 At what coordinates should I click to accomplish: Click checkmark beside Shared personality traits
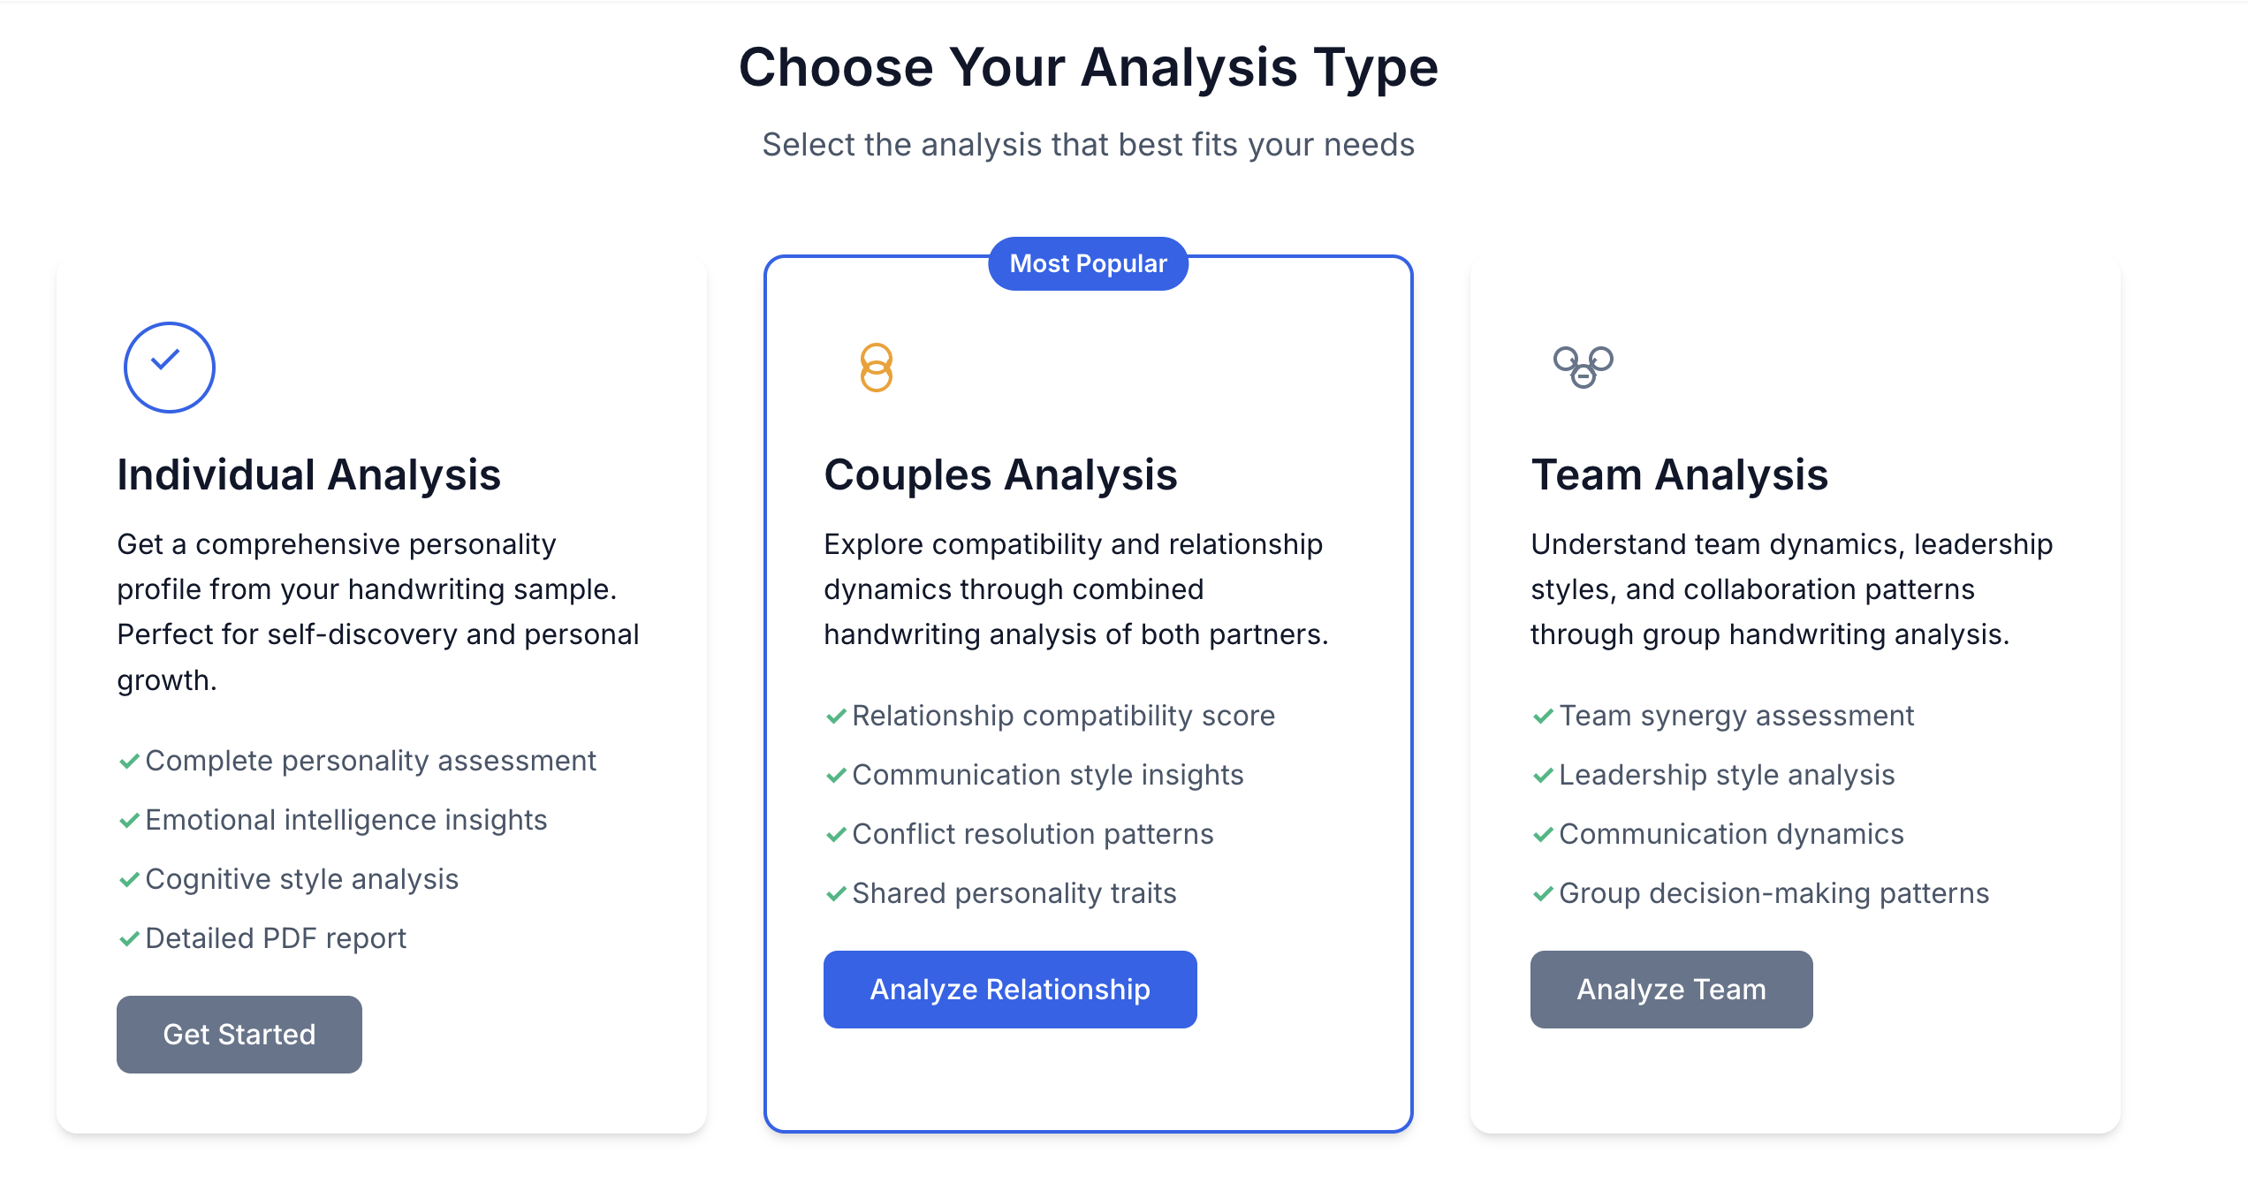tap(836, 893)
